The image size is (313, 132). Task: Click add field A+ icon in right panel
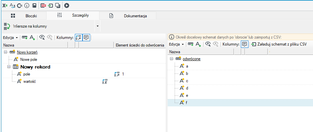click(x=198, y=44)
